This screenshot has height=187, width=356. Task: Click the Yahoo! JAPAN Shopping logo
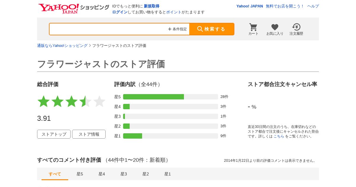coord(74,8)
